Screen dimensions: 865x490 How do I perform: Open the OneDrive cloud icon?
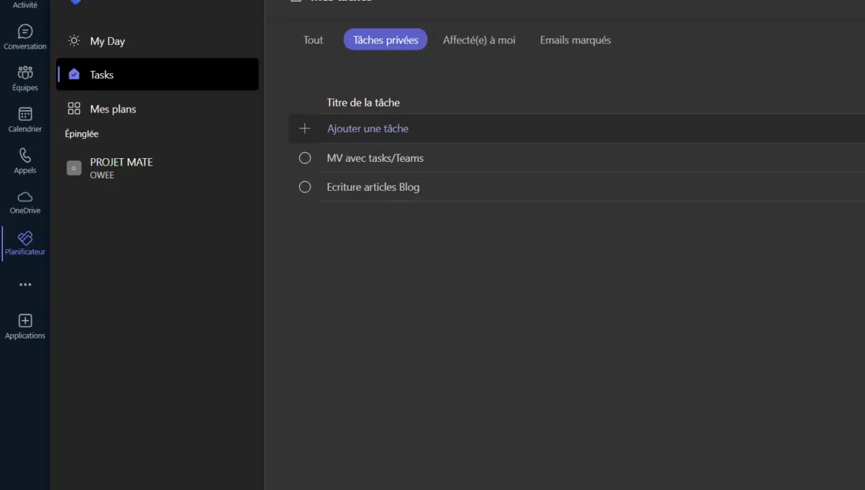click(x=25, y=197)
